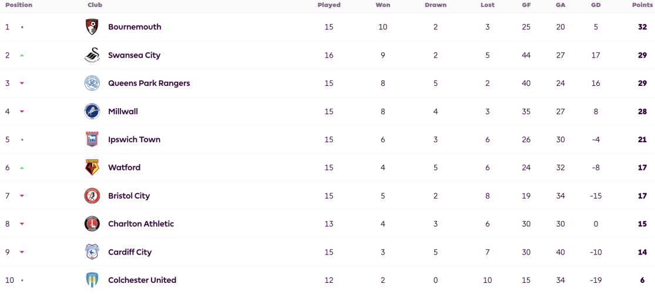Open the Ipswich Town crest

(92, 139)
